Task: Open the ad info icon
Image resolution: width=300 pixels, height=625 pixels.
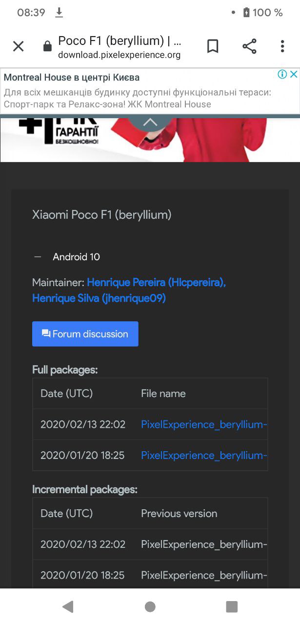Action: pyautogui.click(x=282, y=74)
